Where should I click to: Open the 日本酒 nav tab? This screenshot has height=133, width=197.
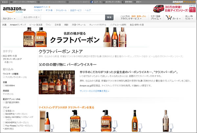[x=58, y=25]
